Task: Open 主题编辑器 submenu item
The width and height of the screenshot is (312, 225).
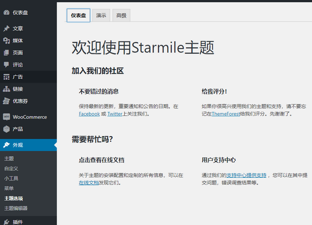Action: pos(16,208)
